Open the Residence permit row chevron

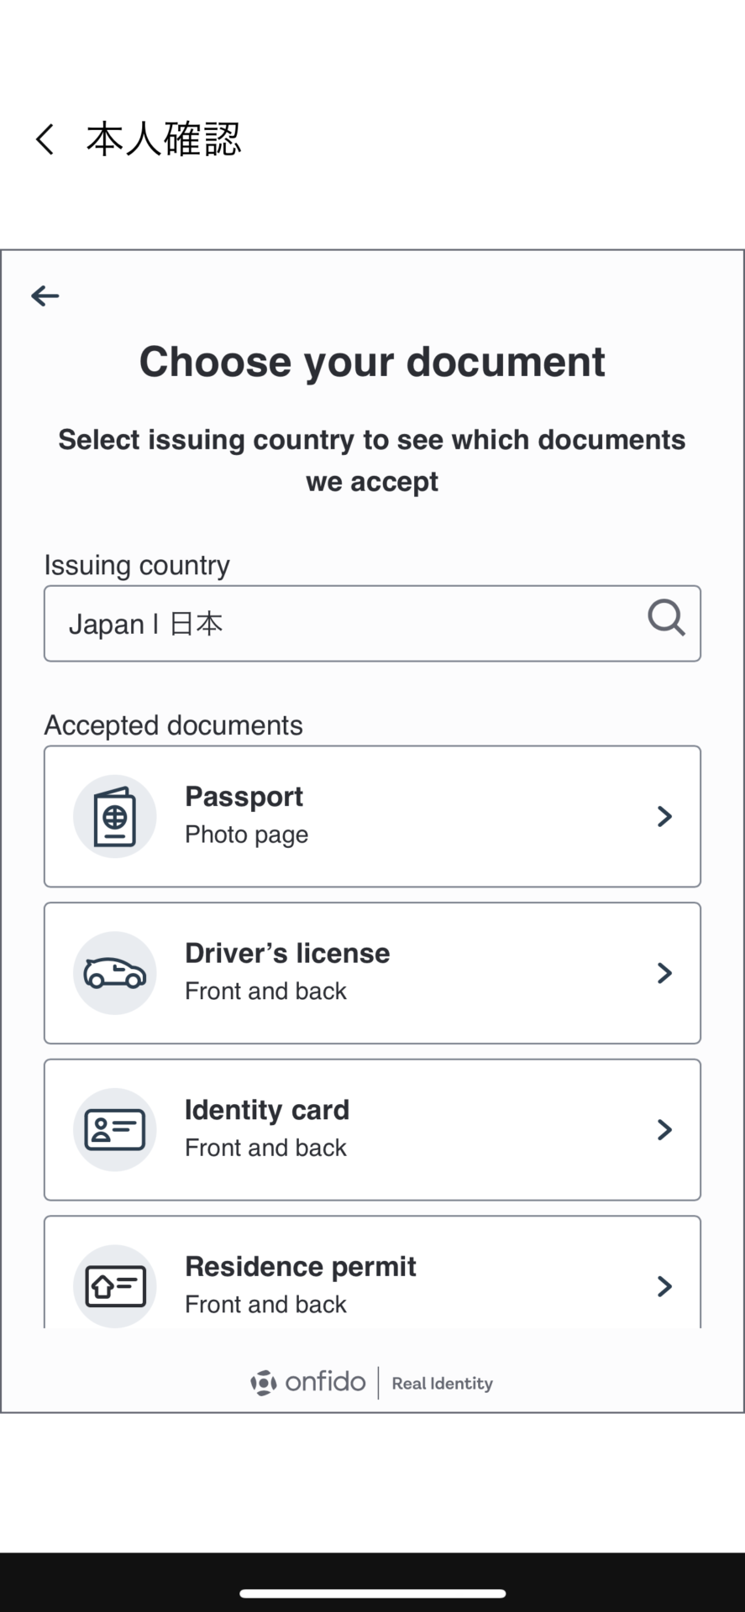tap(664, 1286)
